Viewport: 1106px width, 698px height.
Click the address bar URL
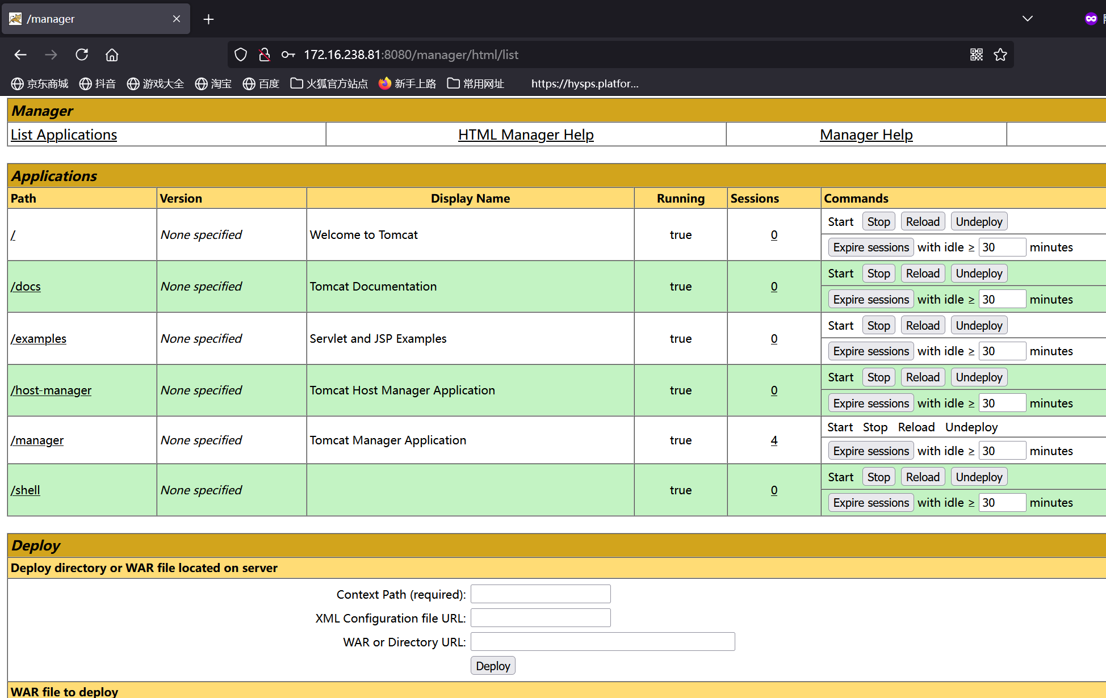coord(411,54)
